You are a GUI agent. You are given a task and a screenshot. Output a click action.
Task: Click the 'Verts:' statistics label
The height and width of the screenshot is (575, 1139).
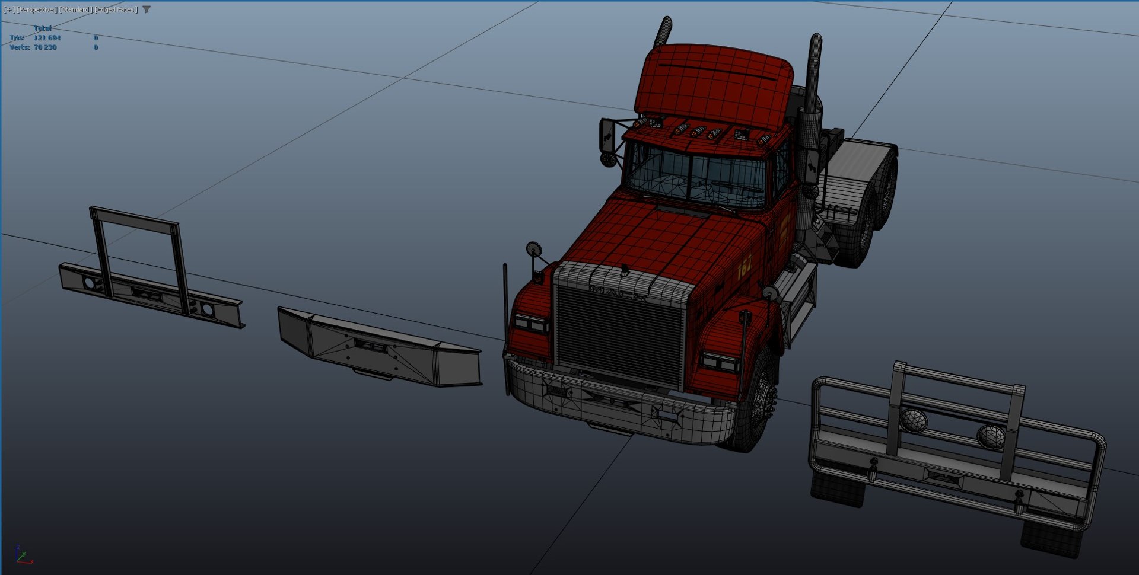(x=20, y=47)
